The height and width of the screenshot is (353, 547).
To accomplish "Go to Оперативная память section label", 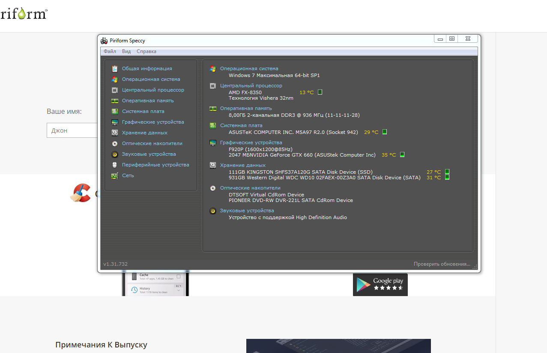I will (x=148, y=101).
